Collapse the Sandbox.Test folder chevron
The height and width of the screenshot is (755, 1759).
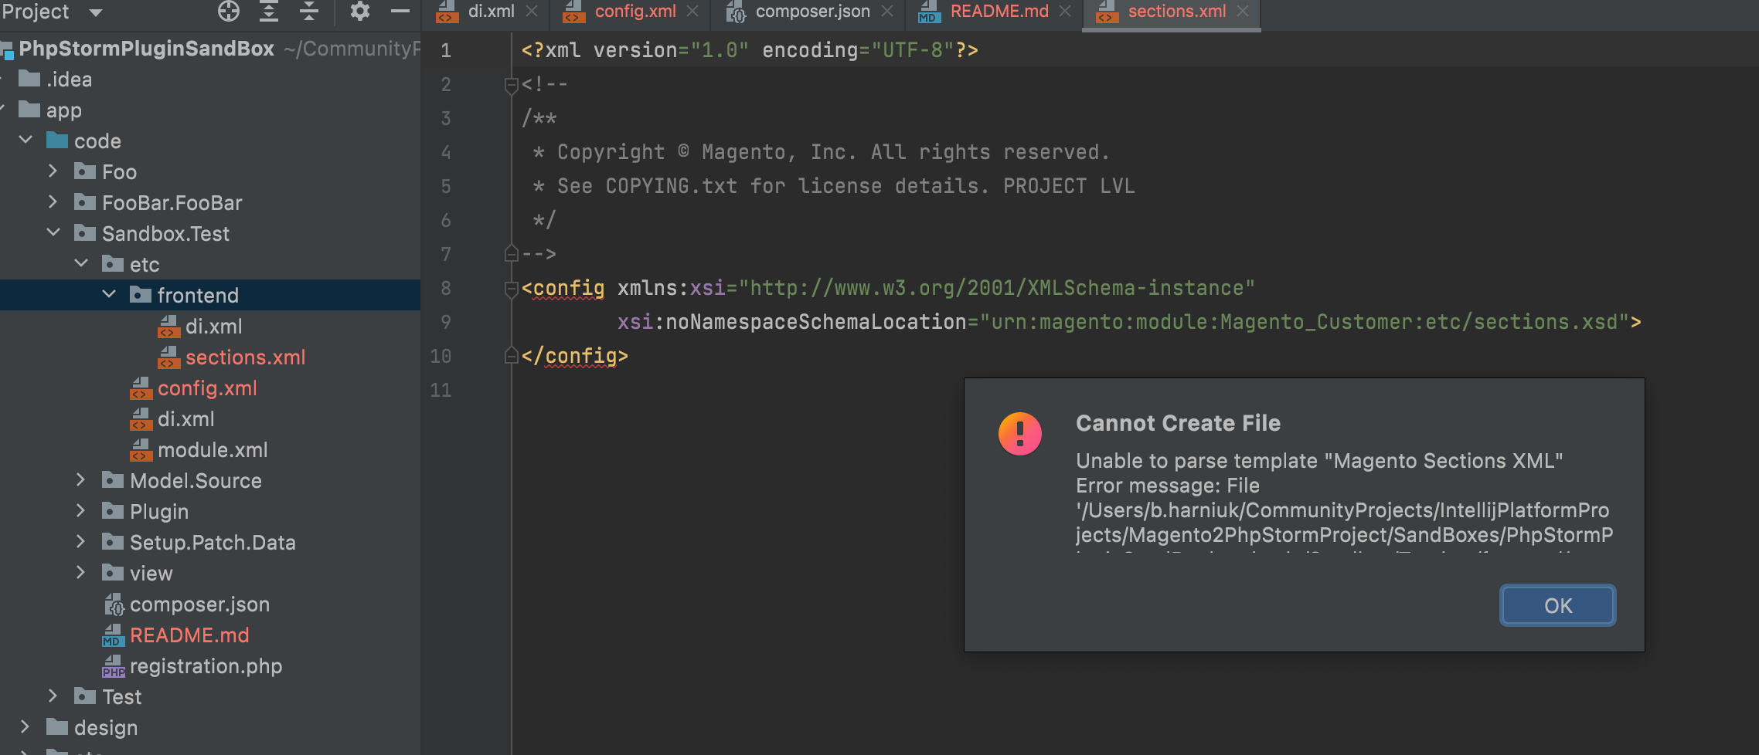(53, 232)
